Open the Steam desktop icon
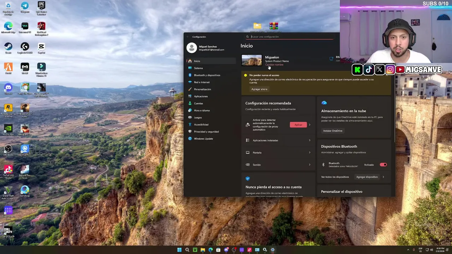 (x=8, y=48)
